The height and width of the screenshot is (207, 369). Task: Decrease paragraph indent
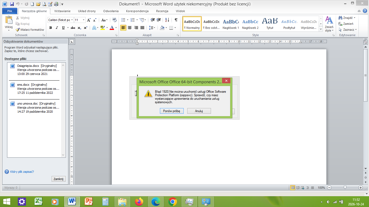(x=153, y=20)
